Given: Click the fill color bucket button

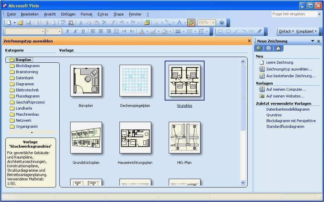Looking at the screenshot, I should point(165,31).
